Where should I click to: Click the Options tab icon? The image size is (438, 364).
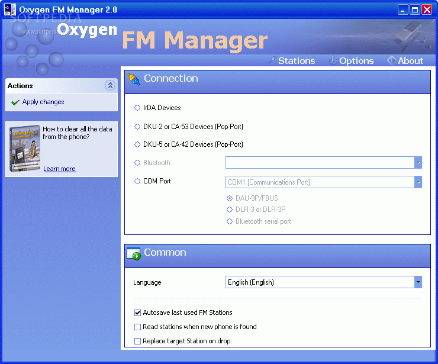[x=333, y=60]
